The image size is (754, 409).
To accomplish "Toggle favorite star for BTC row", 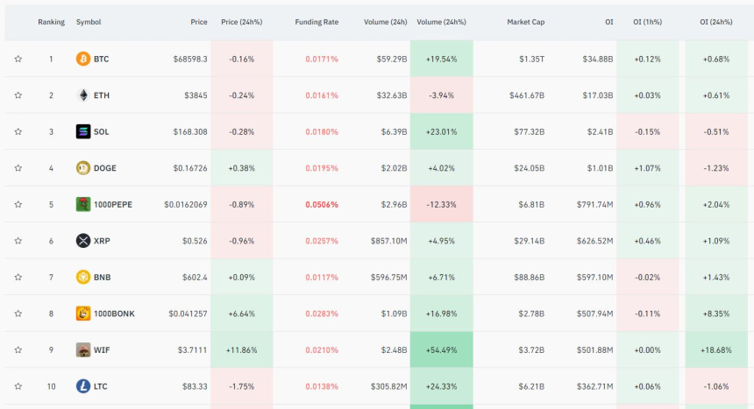I will click(x=18, y=59).
